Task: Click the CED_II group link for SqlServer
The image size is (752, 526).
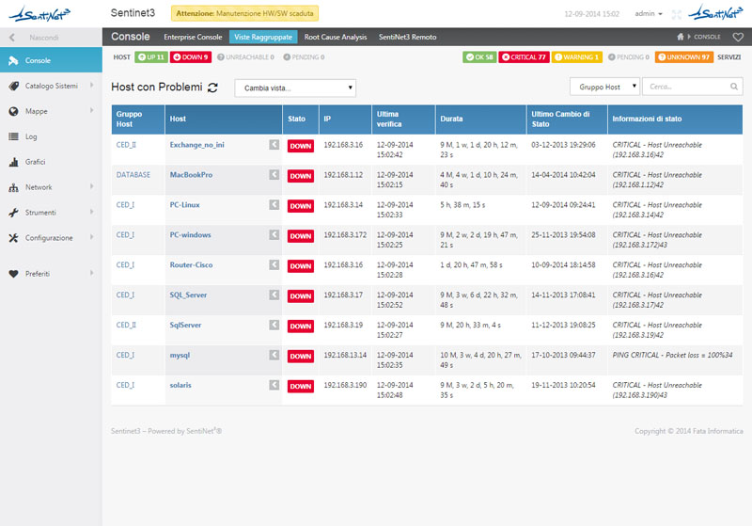Action: (x=126, y=326)
